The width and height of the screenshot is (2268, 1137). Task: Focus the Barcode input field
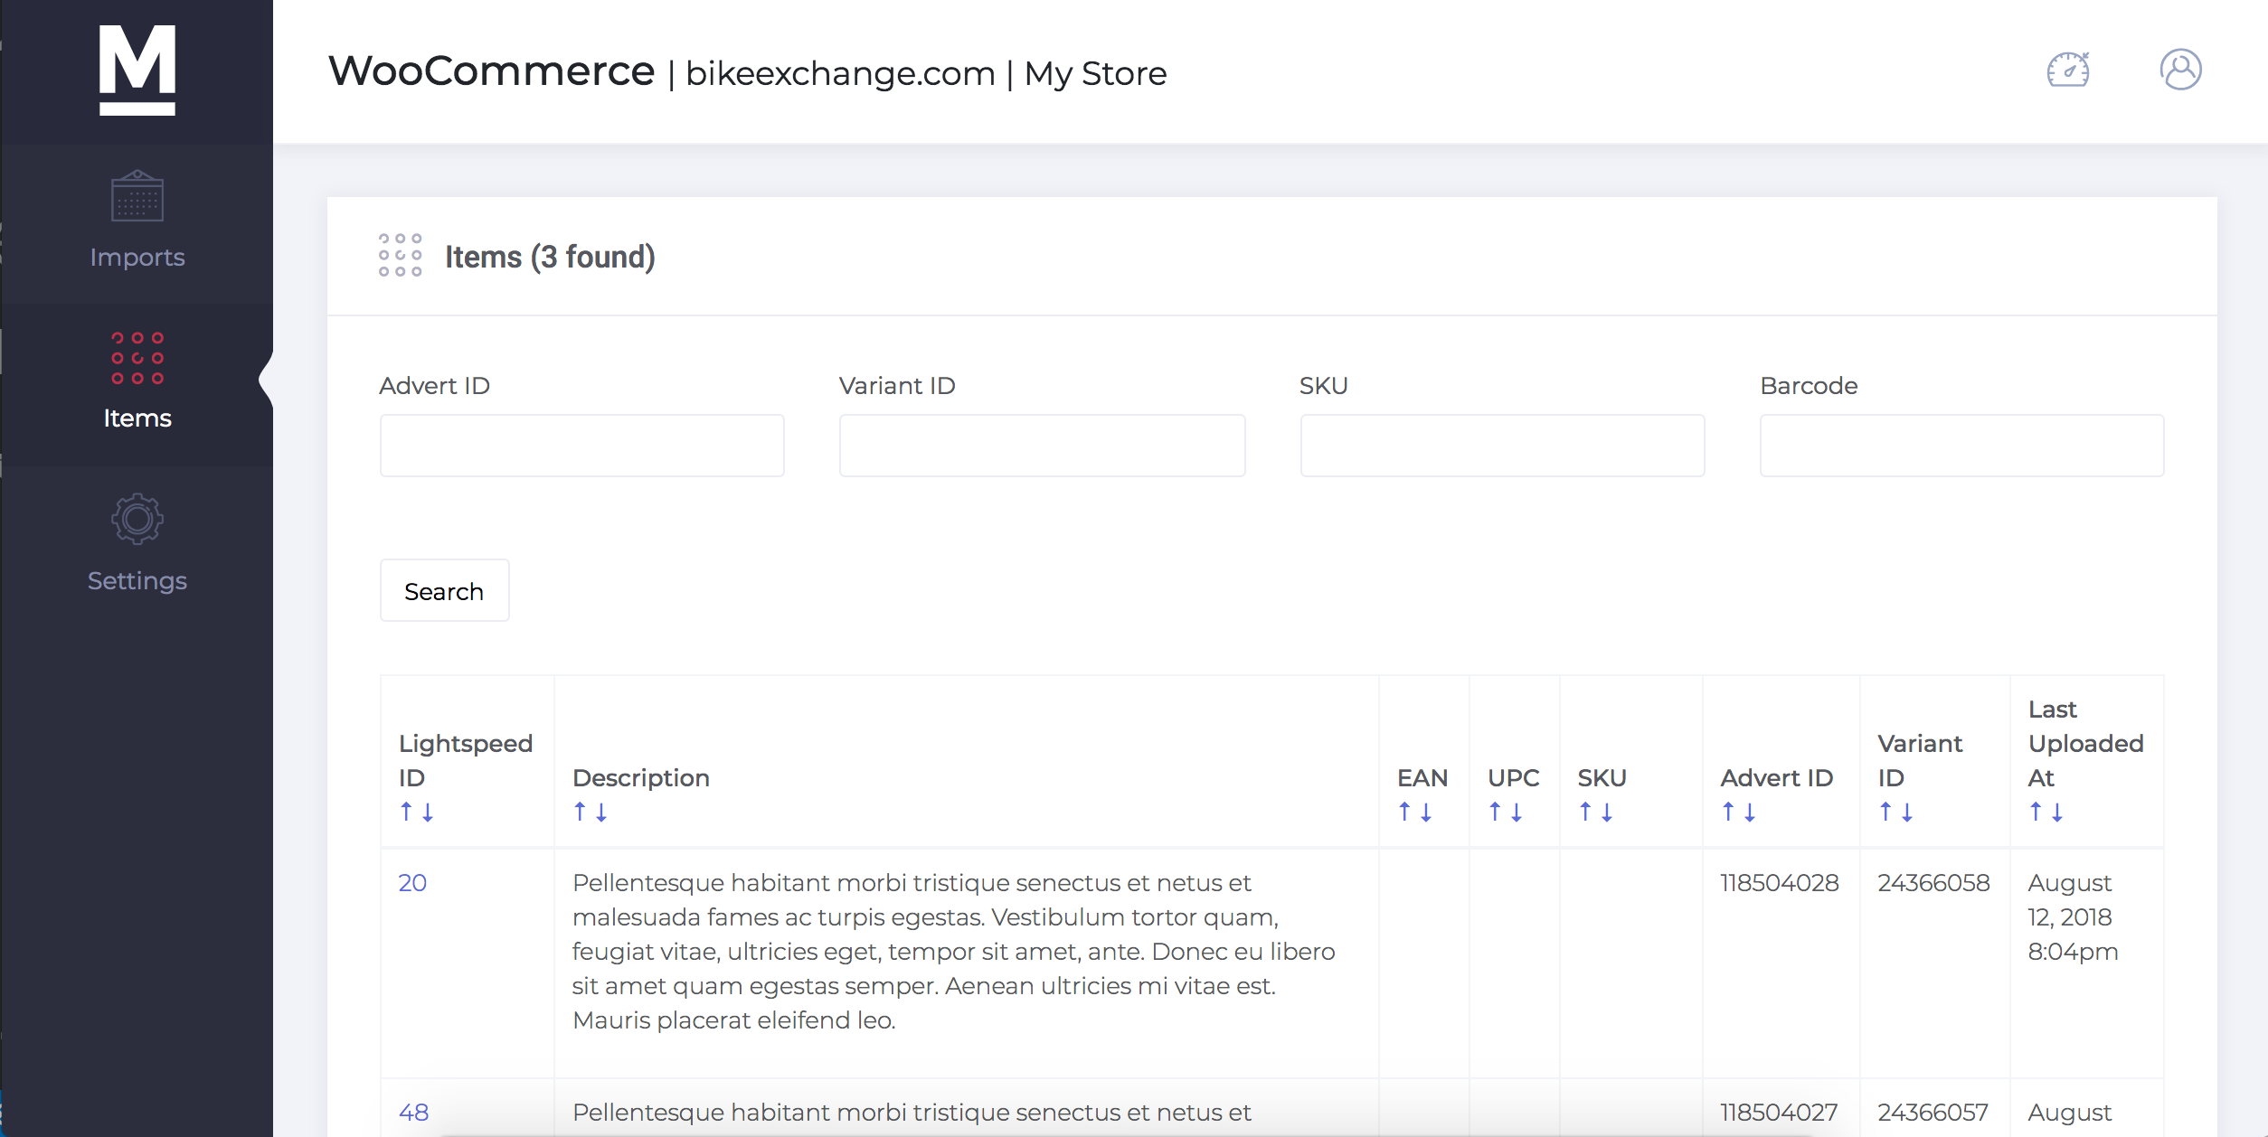(1961, 446)
